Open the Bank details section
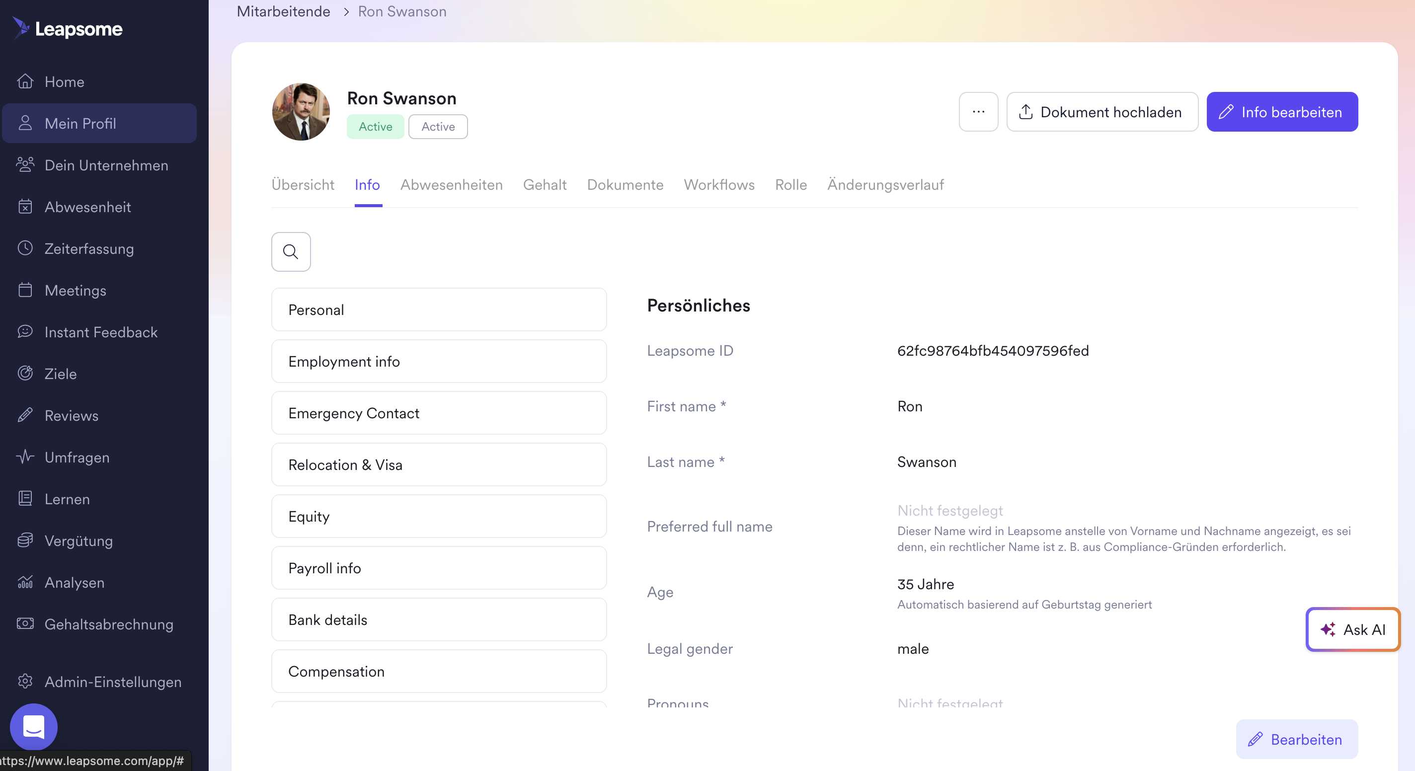 click(438, 619)
